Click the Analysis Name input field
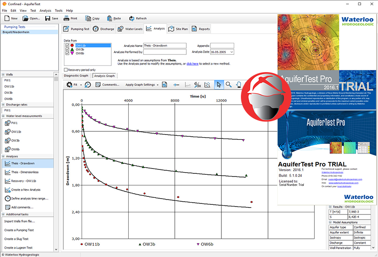The image size is (378, 257). point(165,46)
